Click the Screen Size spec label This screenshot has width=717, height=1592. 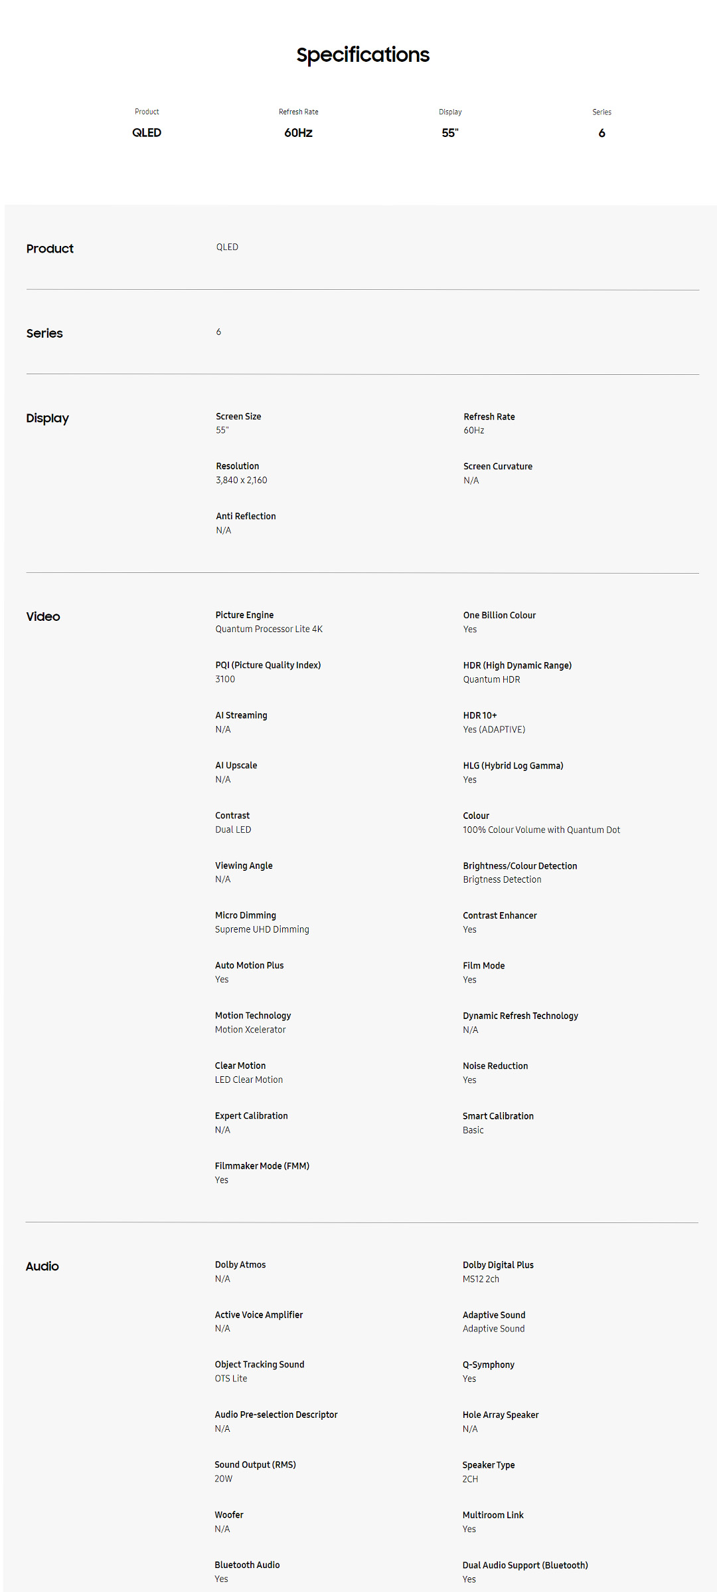coord(238,417)
